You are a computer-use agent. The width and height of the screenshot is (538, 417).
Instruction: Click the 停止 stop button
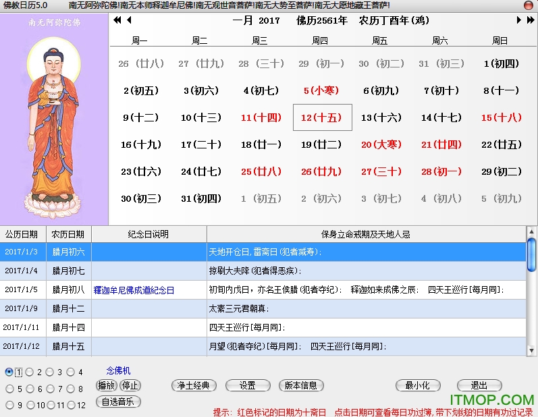[x=130, y=385]
